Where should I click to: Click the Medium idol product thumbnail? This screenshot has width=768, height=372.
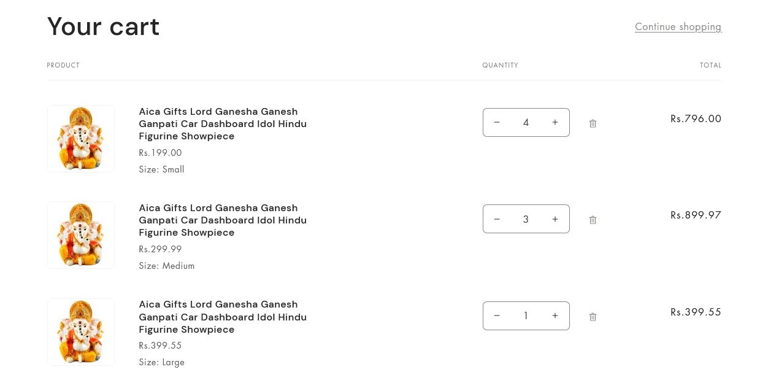point(81,235)
